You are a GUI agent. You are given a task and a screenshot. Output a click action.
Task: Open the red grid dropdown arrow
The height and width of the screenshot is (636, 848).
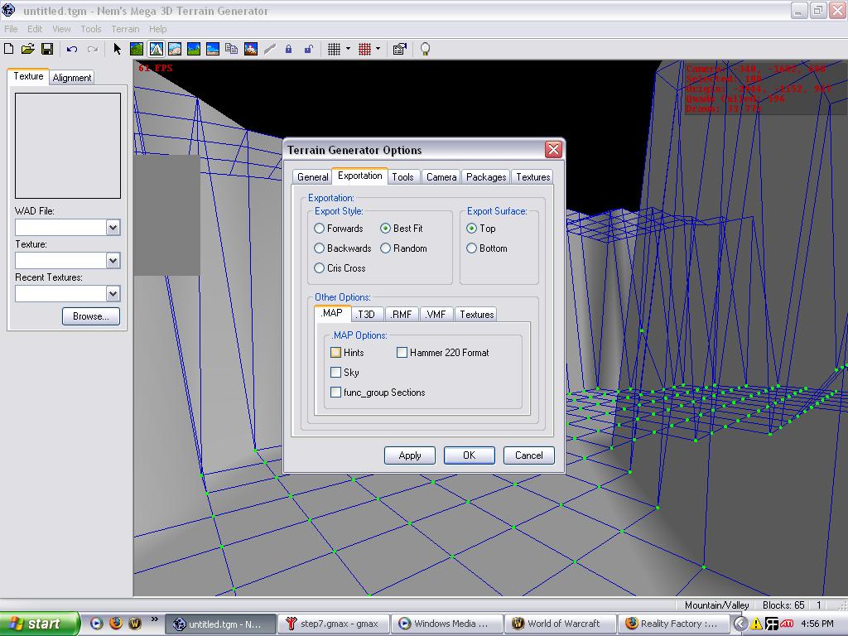pyautogui.click(x=378, y=50)
